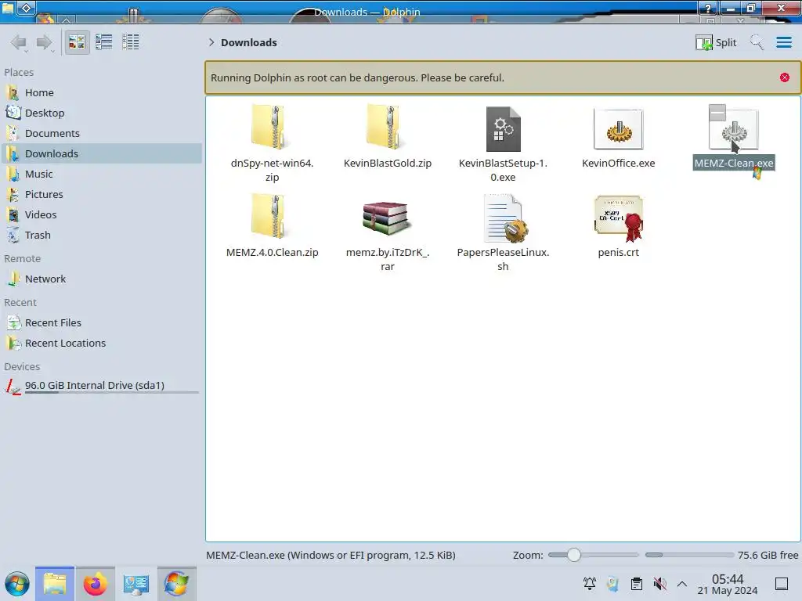
Task: Open the Start menu orb
Action: 17,584
